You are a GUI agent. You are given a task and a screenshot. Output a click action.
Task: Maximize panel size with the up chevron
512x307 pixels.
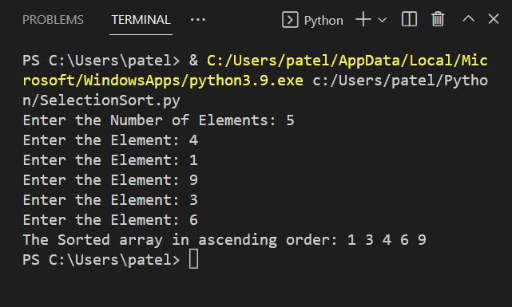(469, 18)
